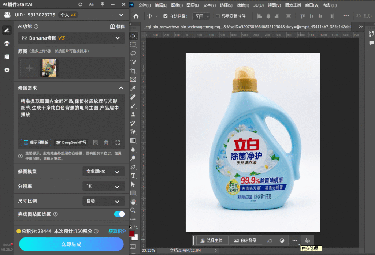The width and height of the screenshot is (375, 255).
Task: Click the ellipsis more options button in contextual bar
Action: pos(295,240)
